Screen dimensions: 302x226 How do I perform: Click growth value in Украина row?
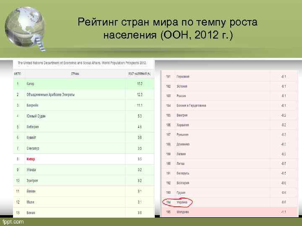click(284, 202)
